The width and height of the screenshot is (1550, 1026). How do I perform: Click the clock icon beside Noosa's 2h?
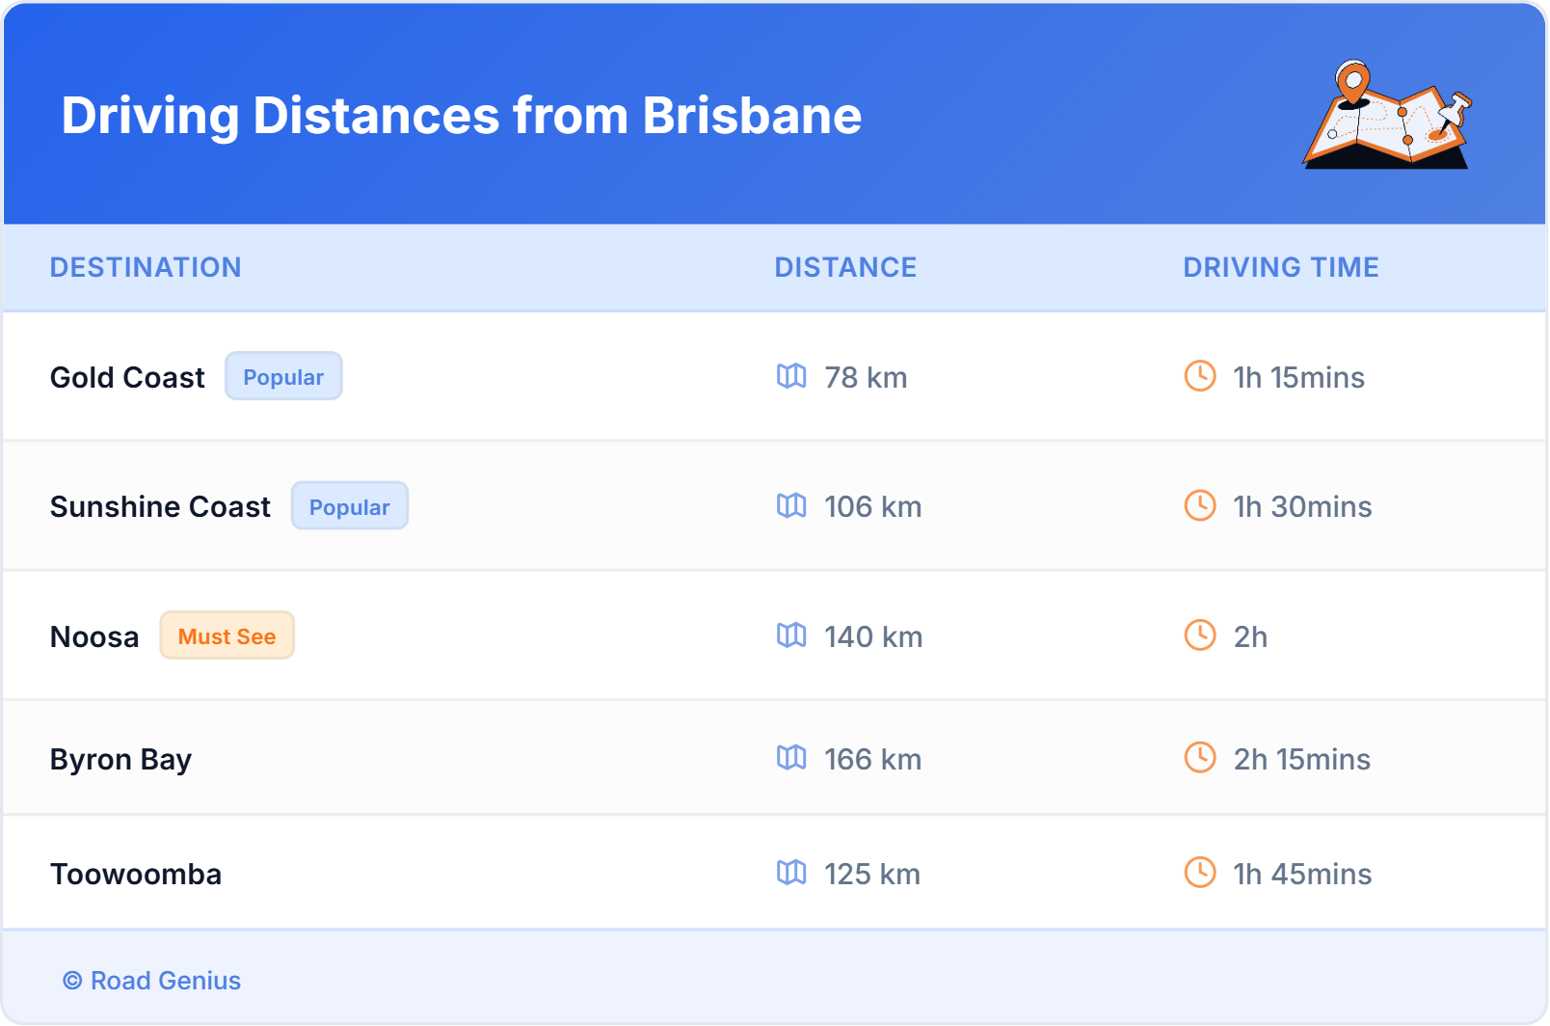click(x=1199, y=635)
